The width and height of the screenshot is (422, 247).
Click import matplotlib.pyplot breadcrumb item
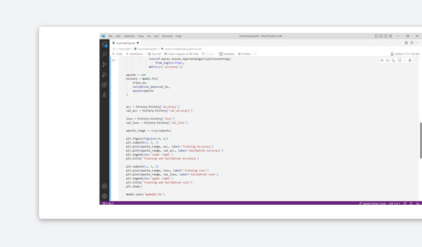point(181,49)
